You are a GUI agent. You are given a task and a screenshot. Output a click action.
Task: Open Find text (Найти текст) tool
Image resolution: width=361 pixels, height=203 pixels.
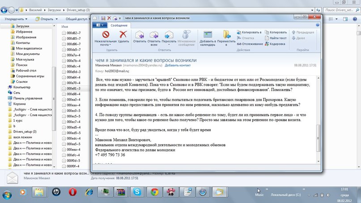278,38
